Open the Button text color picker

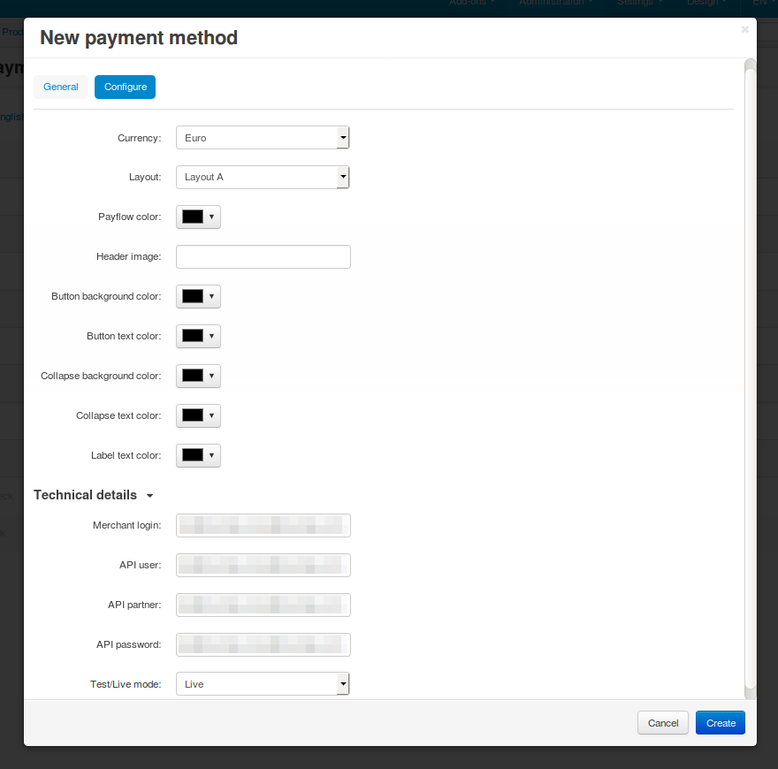[x=198, y=336]
